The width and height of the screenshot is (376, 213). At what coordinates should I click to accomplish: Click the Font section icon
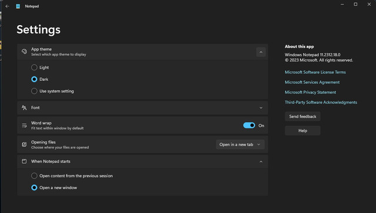24,108
